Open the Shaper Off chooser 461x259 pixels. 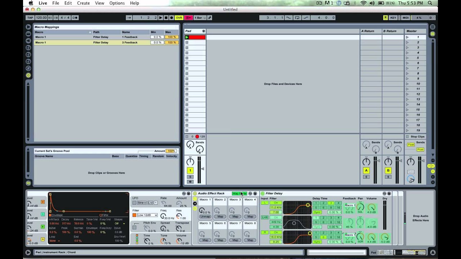(120, 223)
